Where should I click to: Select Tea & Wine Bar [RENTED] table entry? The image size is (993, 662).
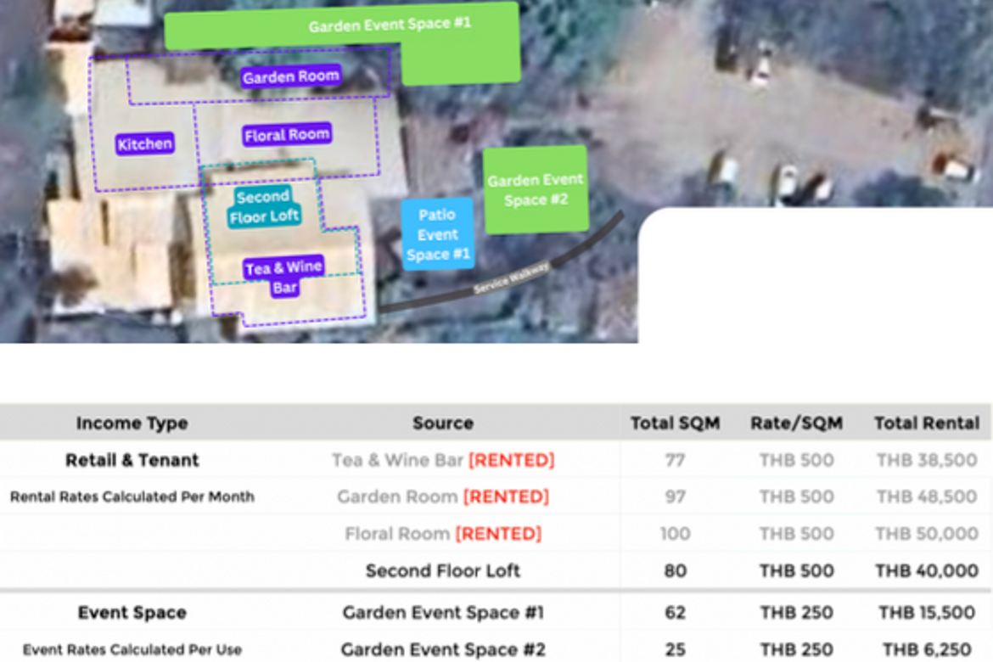click(443, 460)
